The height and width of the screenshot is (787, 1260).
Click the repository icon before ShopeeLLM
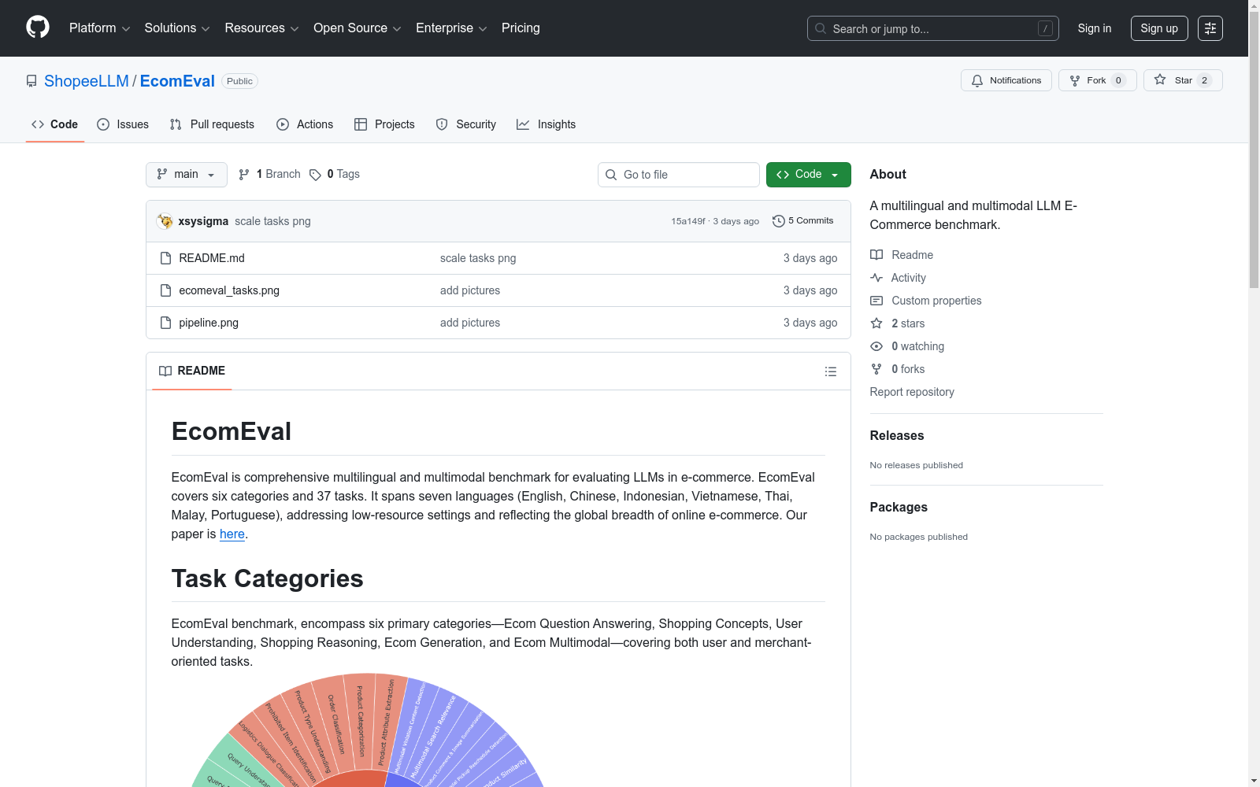31,81
